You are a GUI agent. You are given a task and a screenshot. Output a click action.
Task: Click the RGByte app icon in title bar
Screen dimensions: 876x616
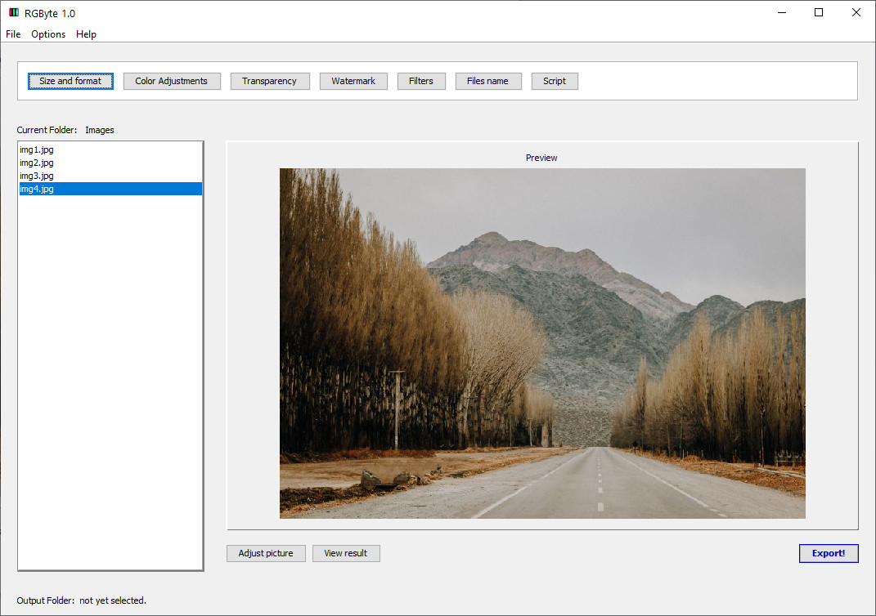point(13,13)
